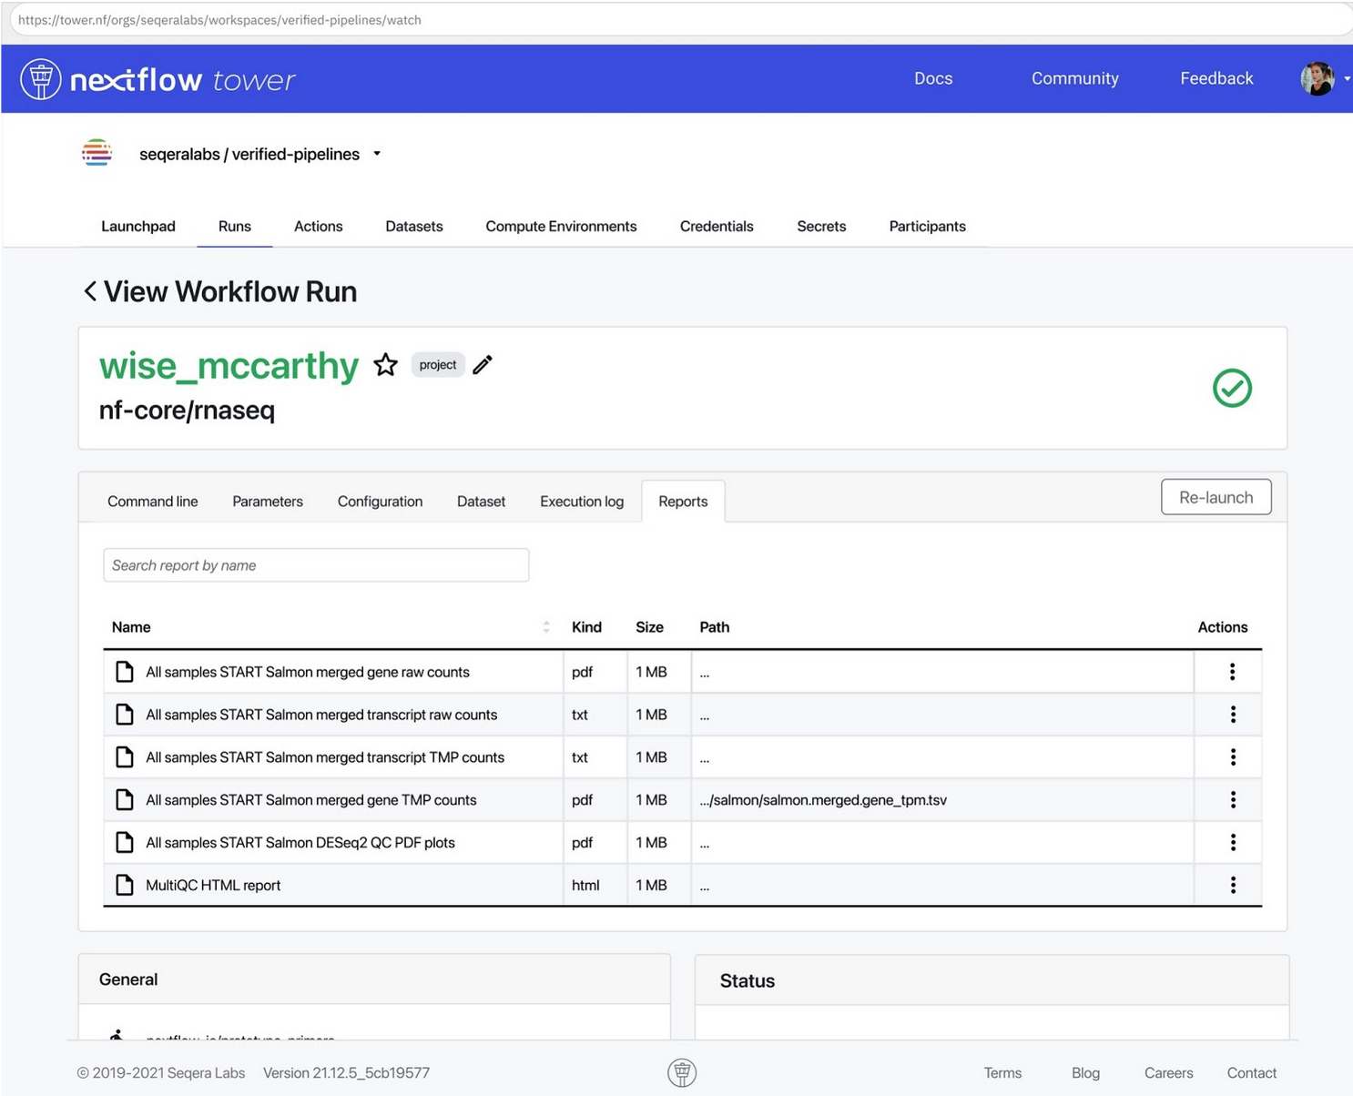Click the nf-core/rnaseq pipeline name
Viewport: 1353px width, 1096px height.
[x=187, y=411]
